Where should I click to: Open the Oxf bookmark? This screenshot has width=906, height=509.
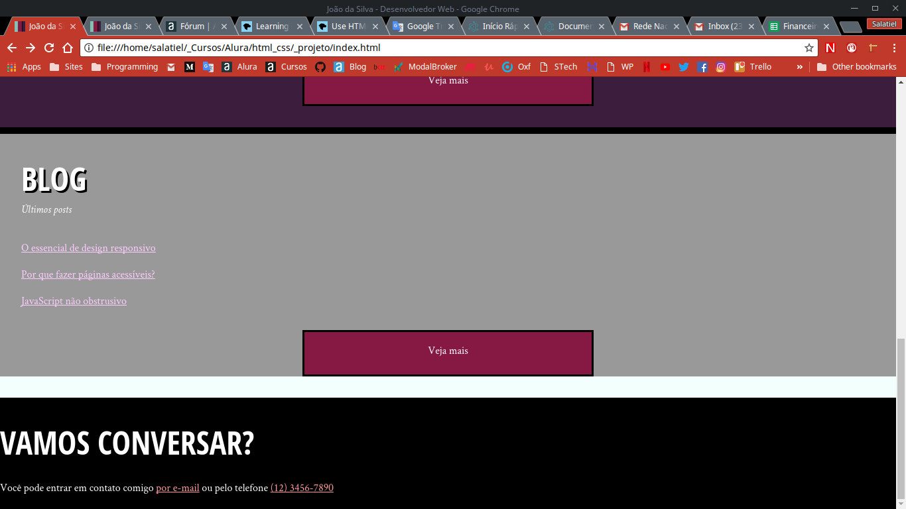click(517, 67)
